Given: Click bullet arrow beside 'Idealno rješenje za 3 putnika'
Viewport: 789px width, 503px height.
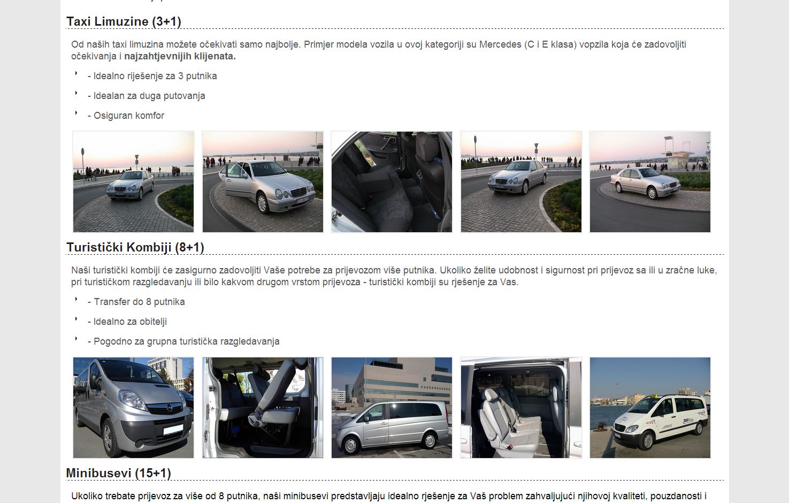Looking at the screenshot, I should point(76,73).
